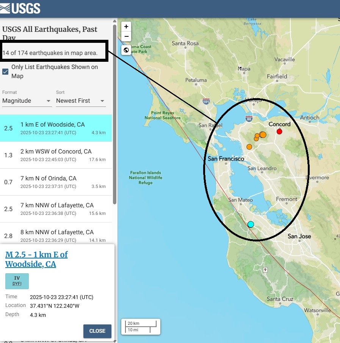Select the 7 km N of Orinda earthquake

click(x=56, y=182)
